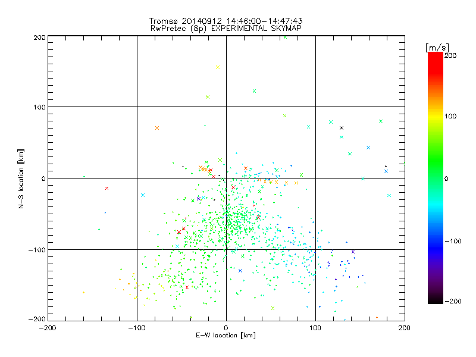Click the E-W axis tick label "-200"
This screenshot has width=476, height=357.
pos(48,328)
